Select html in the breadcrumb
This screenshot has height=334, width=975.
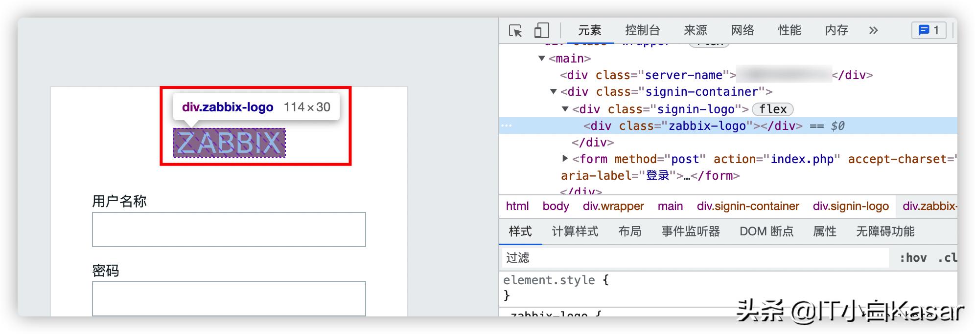[x=517, y=206]
